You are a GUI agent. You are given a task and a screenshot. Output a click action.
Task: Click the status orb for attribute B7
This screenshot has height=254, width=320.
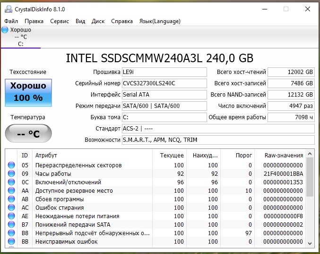(11, 224)
